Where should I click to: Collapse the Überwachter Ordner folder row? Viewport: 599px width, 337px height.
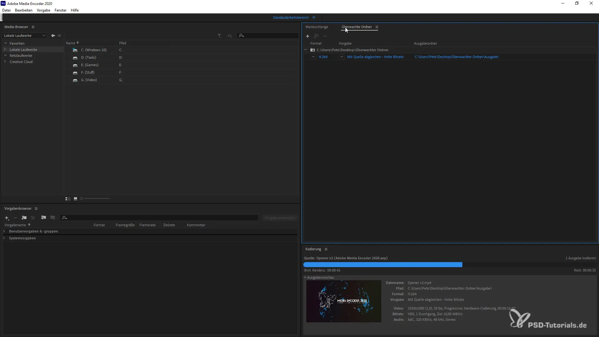click(306, 50)
